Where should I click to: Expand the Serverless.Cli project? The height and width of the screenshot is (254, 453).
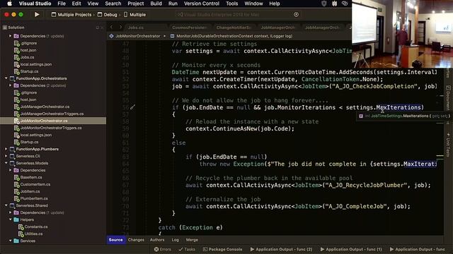click(6, 156)
